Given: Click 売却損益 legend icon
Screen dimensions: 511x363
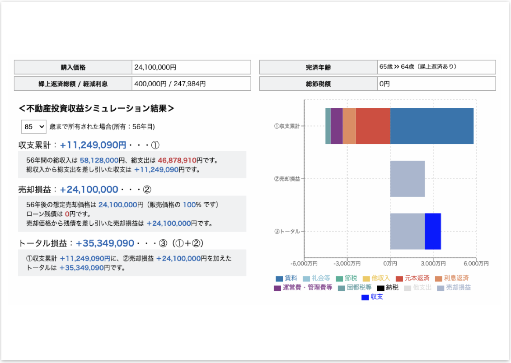Looking at the screenshot, I should click(x=441, y=288).
